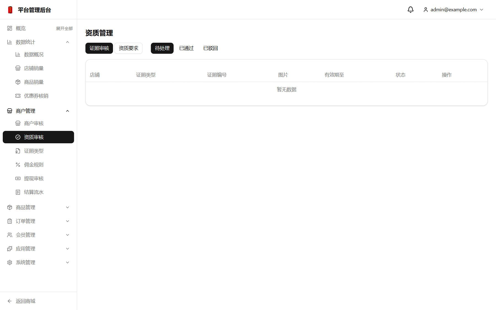Expand the 订单管理 section chevron
This screenshot has width=496, height=310.
(x=68, y=221)
